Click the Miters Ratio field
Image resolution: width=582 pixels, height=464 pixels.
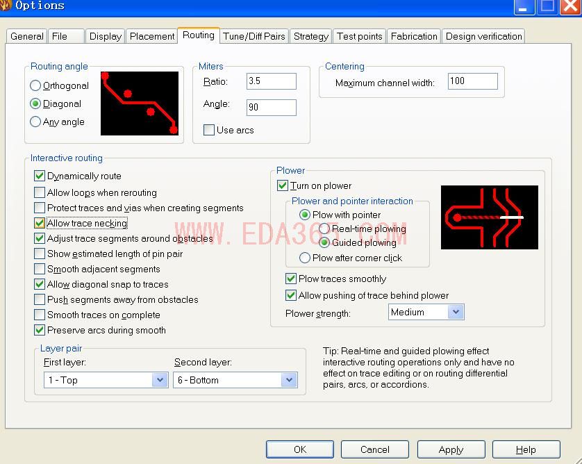[272, 81]
